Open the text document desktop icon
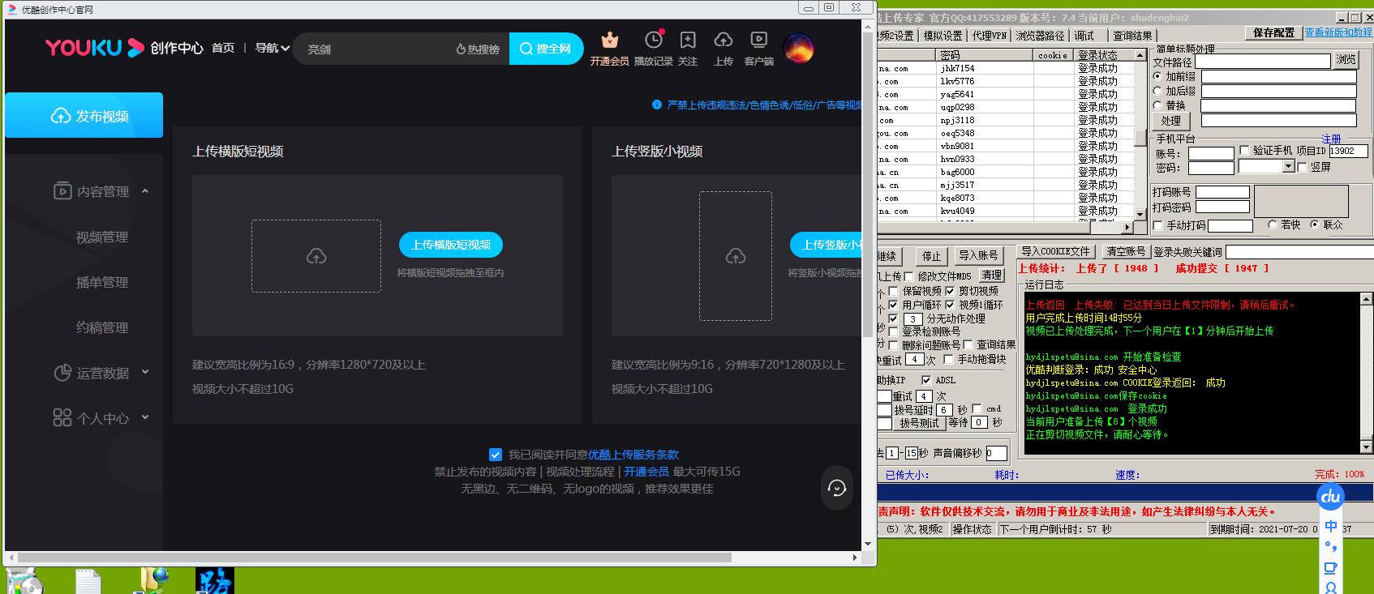This screenshot has height=594, width=1374. coord(88,582)
